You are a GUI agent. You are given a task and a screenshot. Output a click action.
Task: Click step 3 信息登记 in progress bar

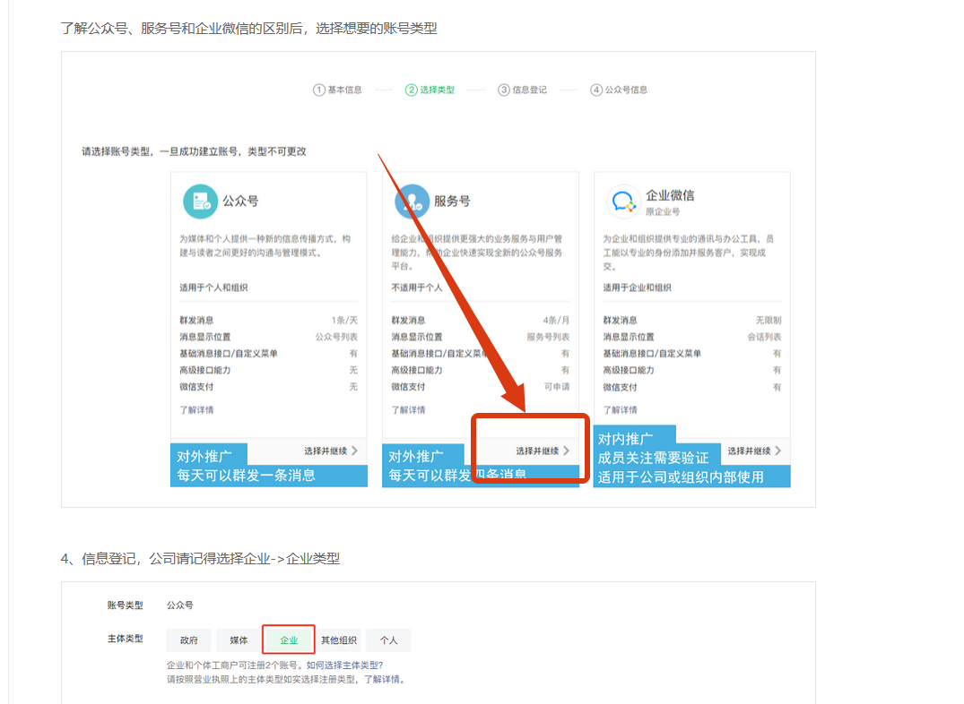pyautogui.click(x=522, y=90)
